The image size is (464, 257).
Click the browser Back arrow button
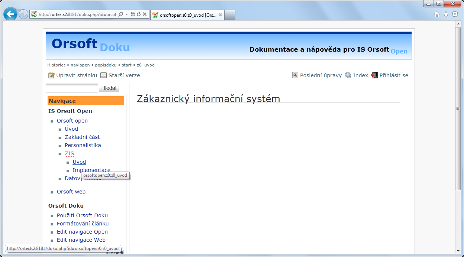(10, 14)
